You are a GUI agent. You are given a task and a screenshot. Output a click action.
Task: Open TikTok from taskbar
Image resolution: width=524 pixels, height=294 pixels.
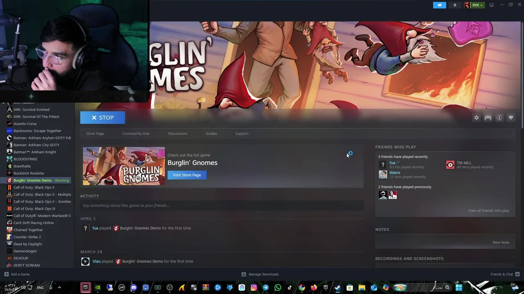289,287
